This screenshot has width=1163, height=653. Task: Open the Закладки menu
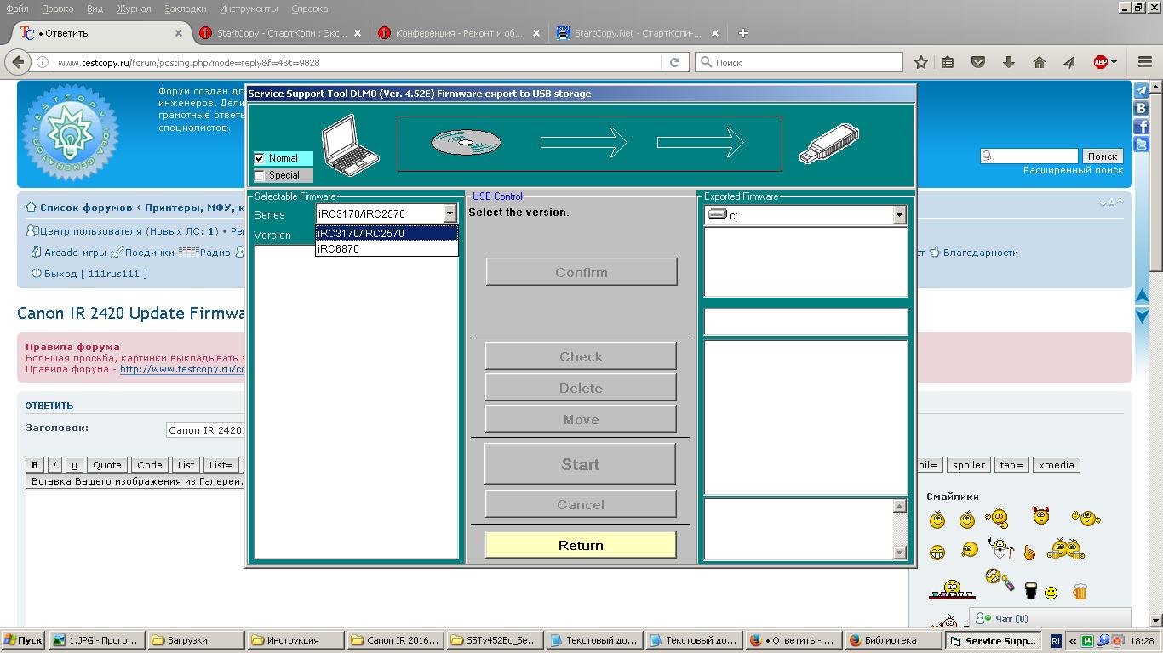(185, 9)
